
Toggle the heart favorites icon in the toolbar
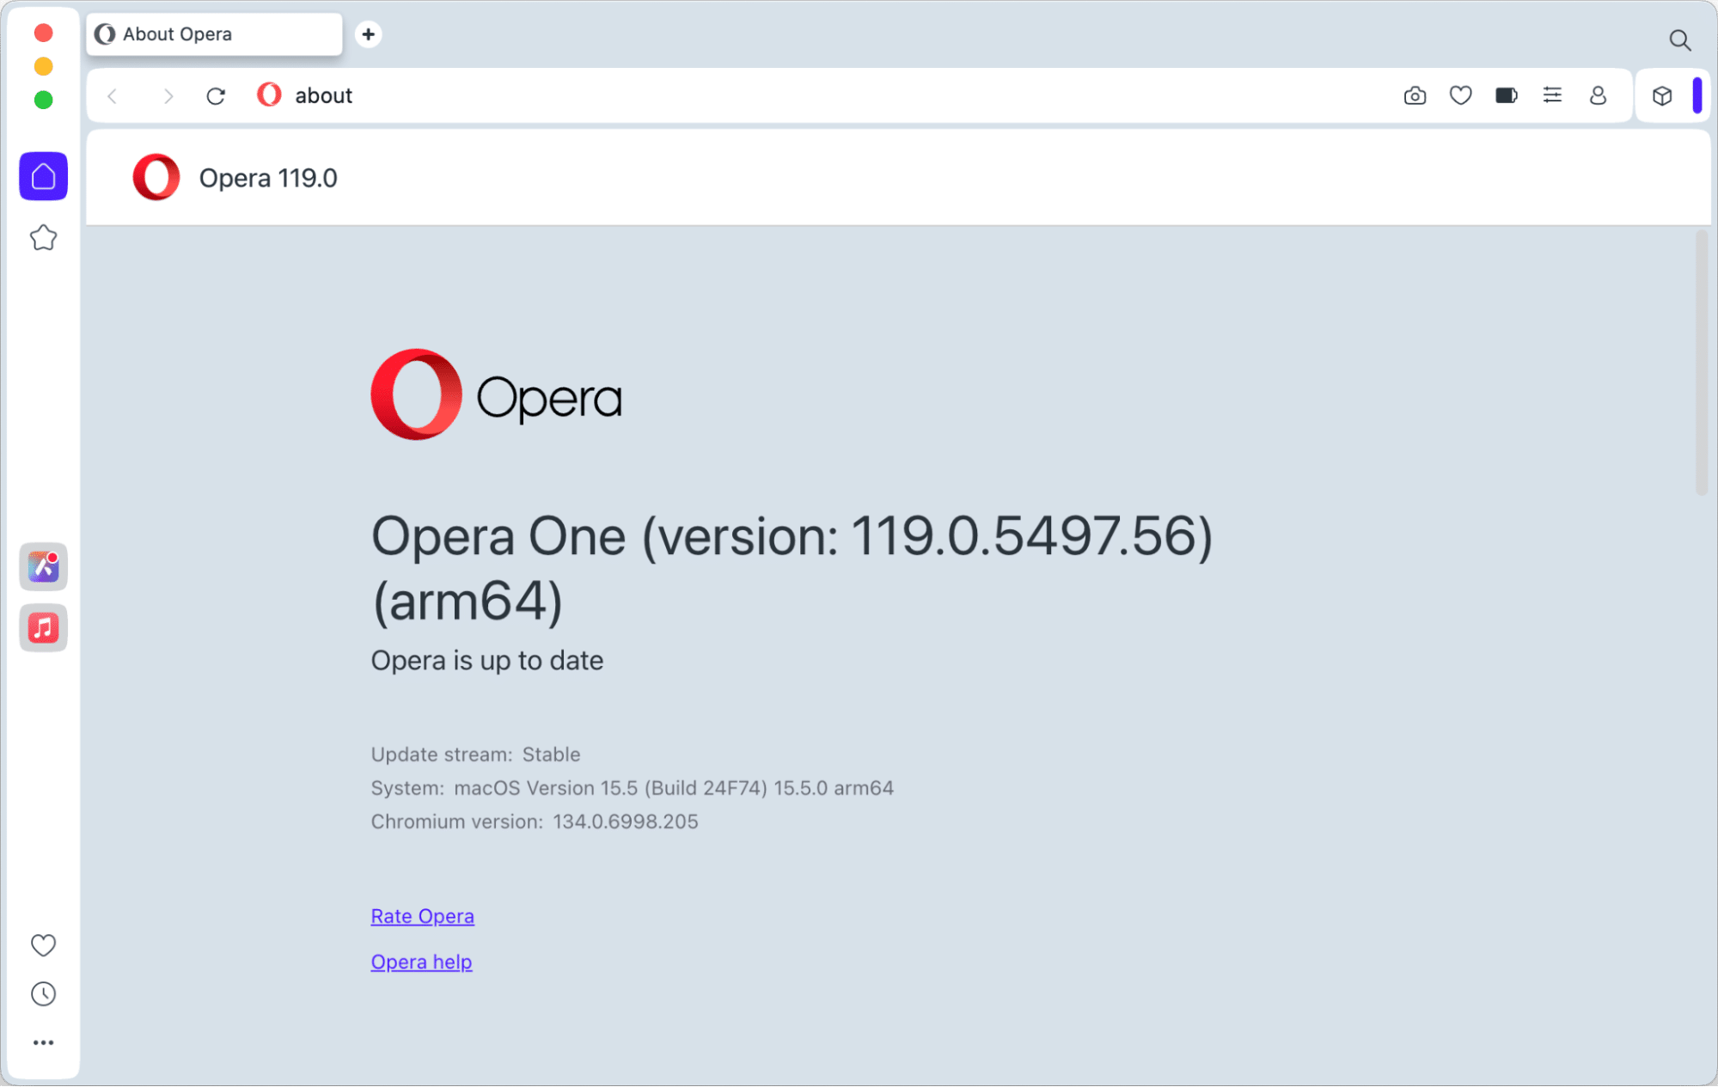tap(1460, 95)
